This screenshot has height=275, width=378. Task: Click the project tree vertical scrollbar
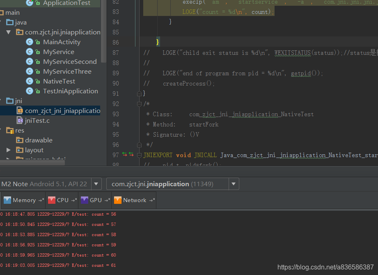click(104, 31)
